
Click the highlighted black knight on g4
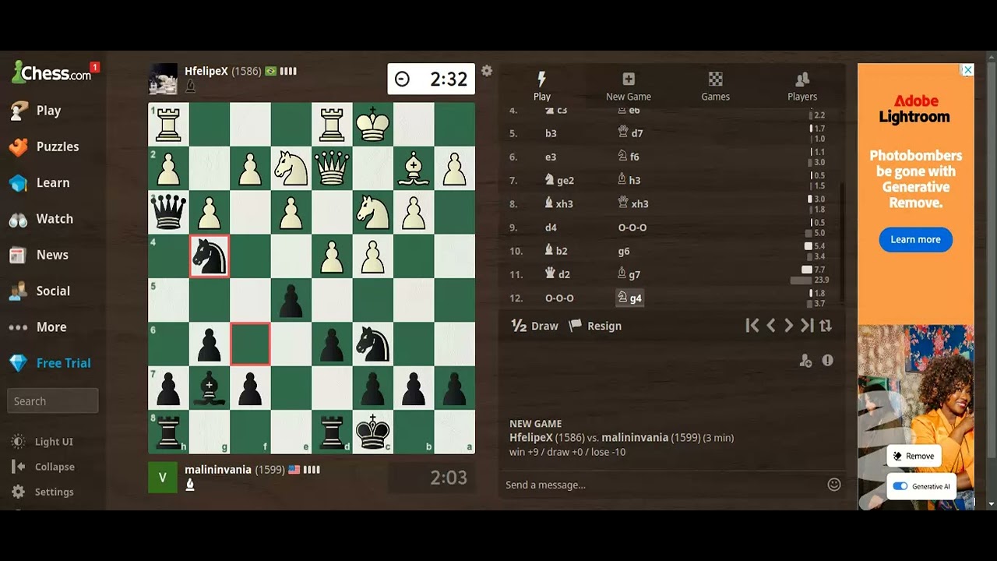click(209, 256)
